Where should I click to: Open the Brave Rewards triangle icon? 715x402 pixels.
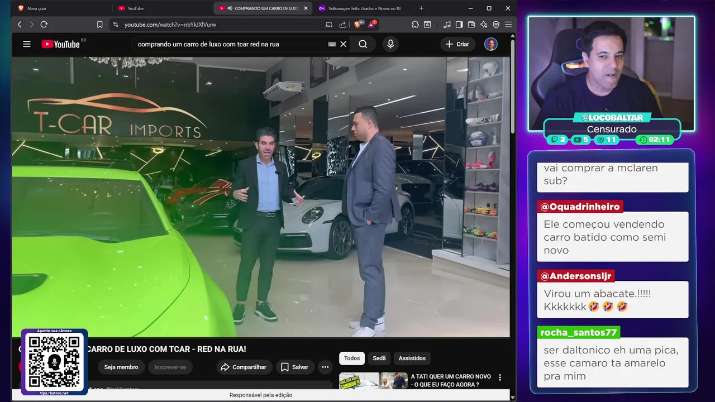pos(372,24)
